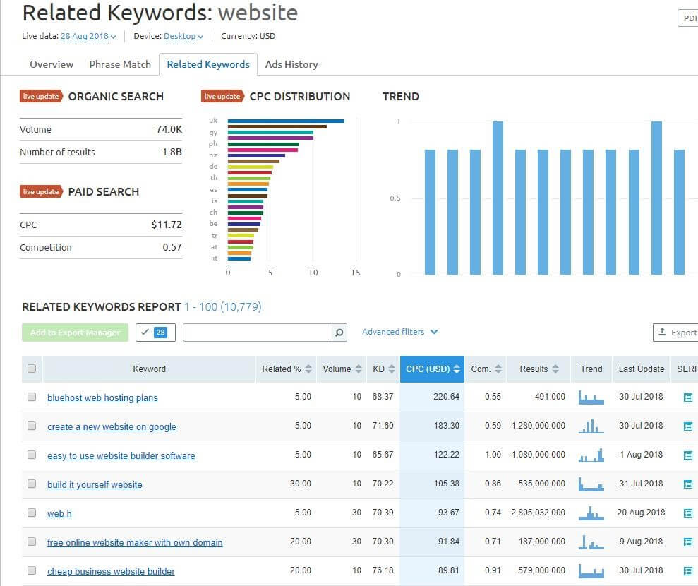698x586 pixels.
Task: Click the trend chart for "create a new website on google"
Action: tap(591, 426)
